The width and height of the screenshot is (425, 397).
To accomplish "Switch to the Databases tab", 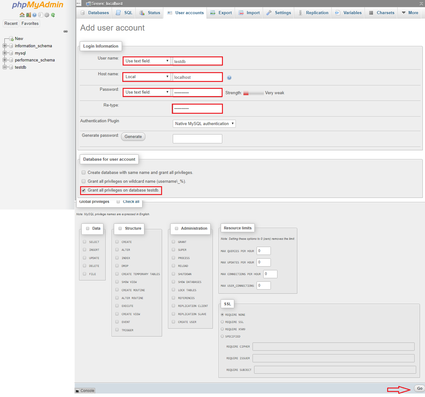I will point(95,13).
